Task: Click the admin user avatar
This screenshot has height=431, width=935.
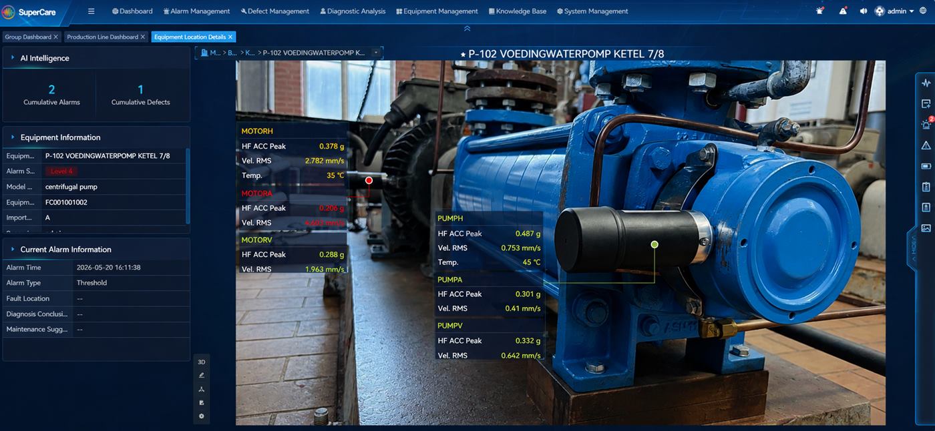Action: 880,11
